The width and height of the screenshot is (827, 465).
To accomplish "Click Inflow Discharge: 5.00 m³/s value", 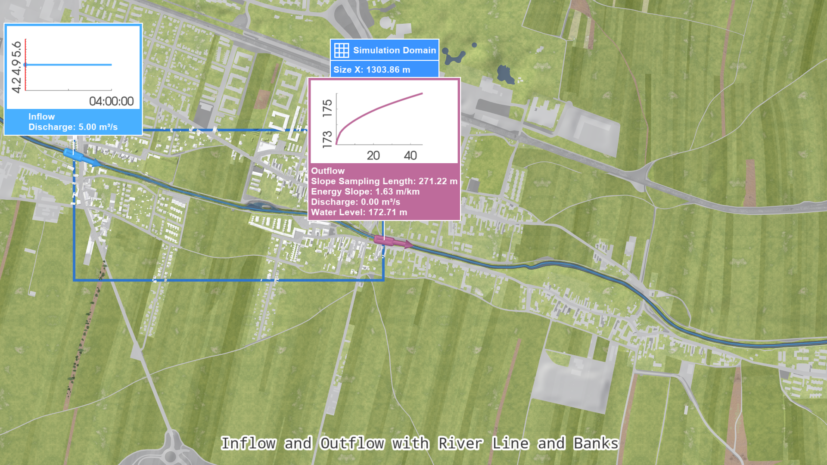I will click(x=73, y=127).
